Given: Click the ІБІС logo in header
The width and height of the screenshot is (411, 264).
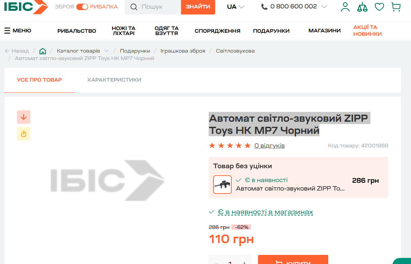Looking at the screenshot, I should (26, 7).
